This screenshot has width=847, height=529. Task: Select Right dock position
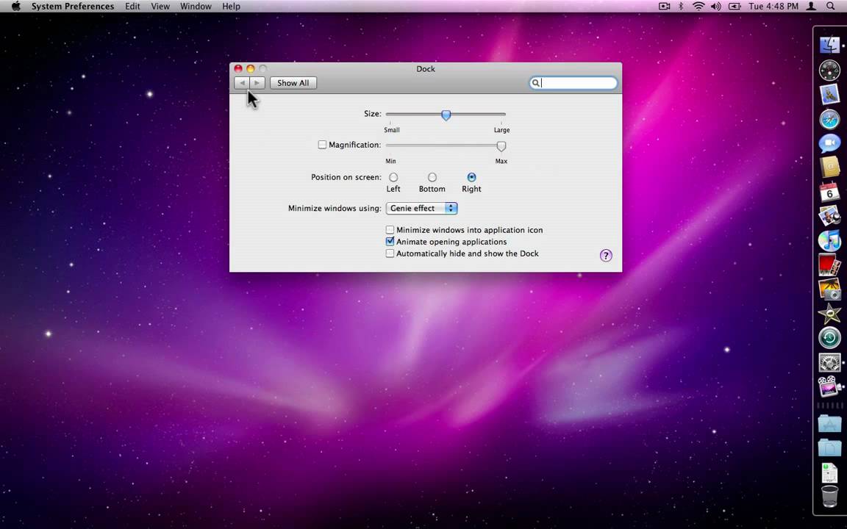[471, 177]
